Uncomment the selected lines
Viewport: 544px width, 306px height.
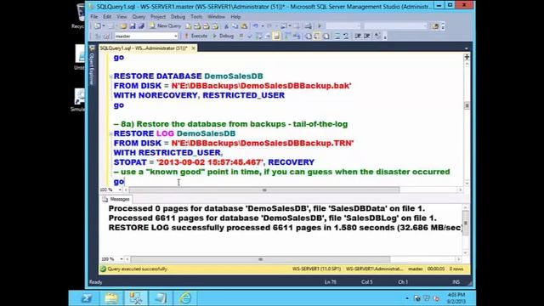click(346, 36)
